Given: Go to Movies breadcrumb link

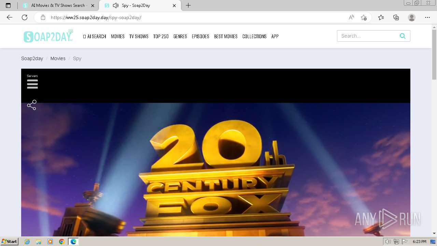Looking at the screenshot, I should tap(58, 58).
